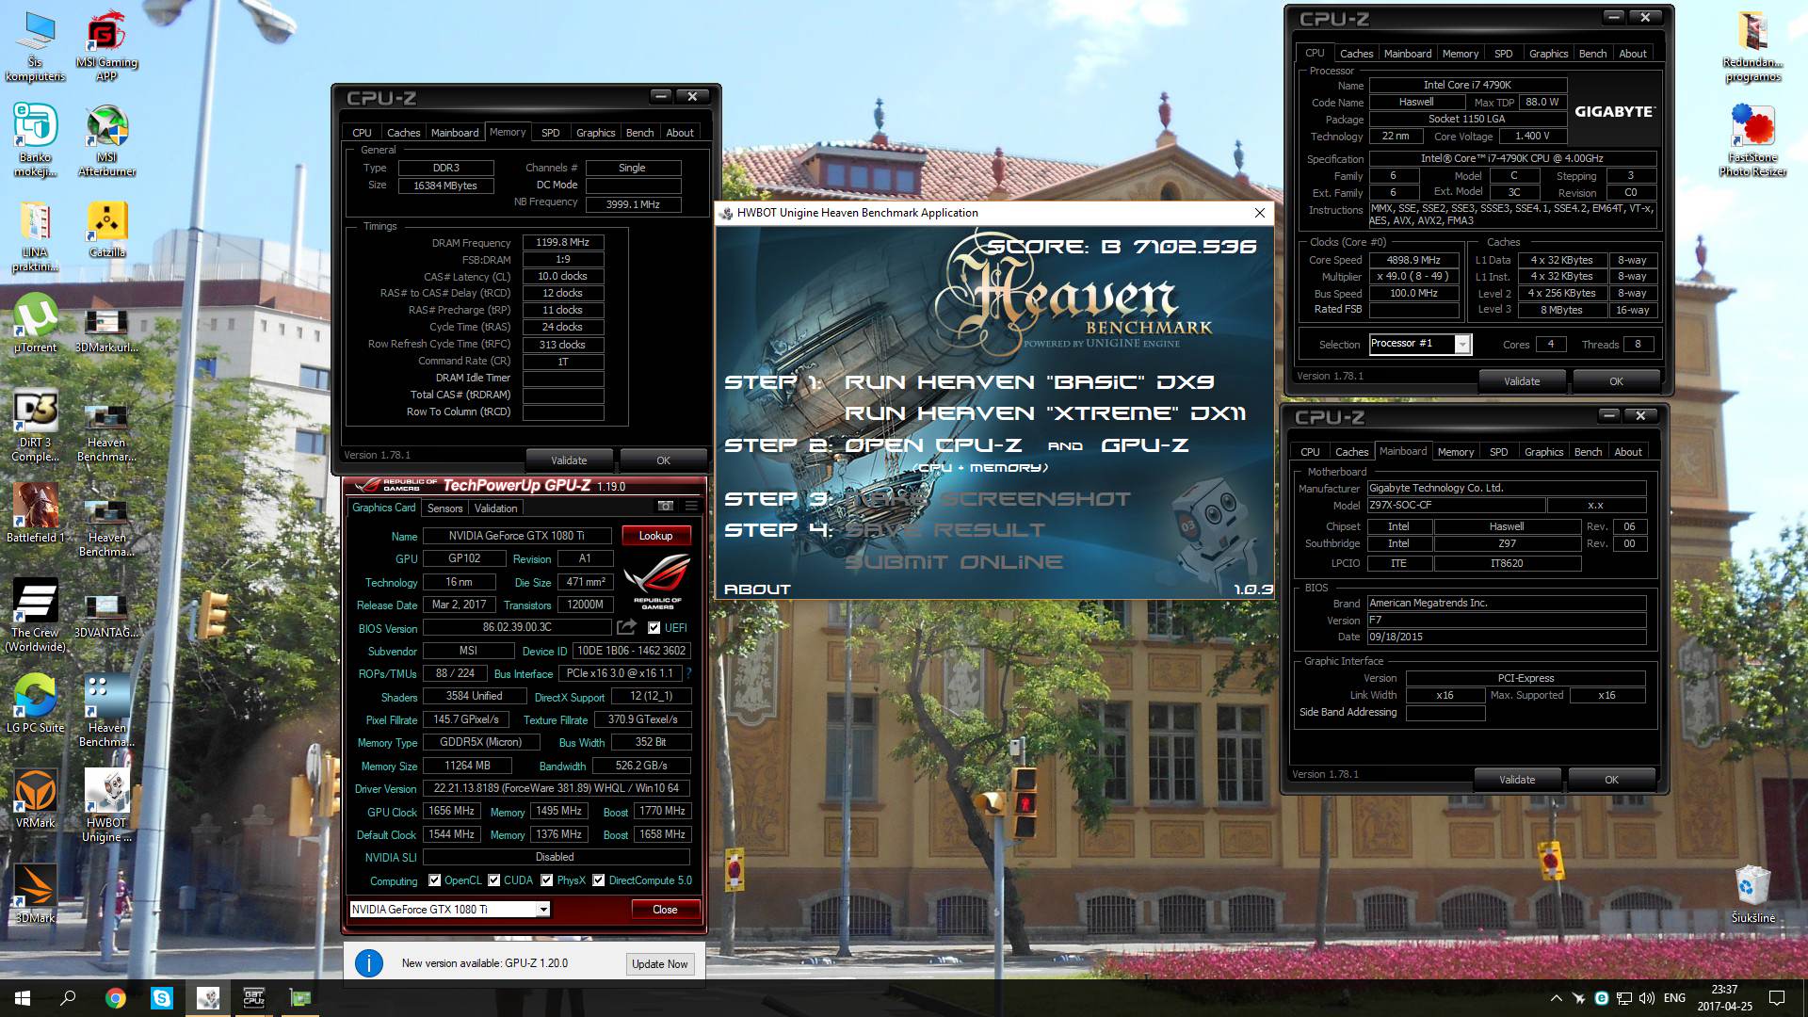Open Šis kompiuteris desktop icon
Image resolution: width=1808 pixels, height=1017 pixels.
pyautogui.click(x=35, y=47)
